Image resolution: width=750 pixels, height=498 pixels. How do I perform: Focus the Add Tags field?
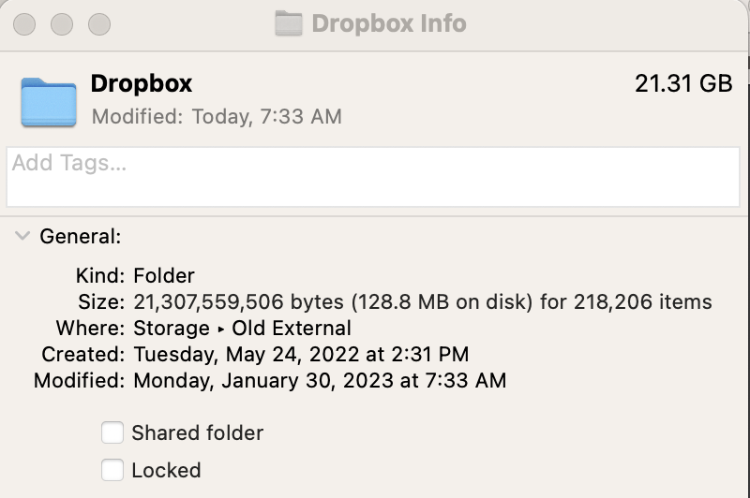(373, 177)
